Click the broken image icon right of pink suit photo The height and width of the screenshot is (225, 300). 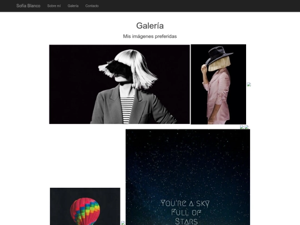pyautogui.click(x=249, y=84)
